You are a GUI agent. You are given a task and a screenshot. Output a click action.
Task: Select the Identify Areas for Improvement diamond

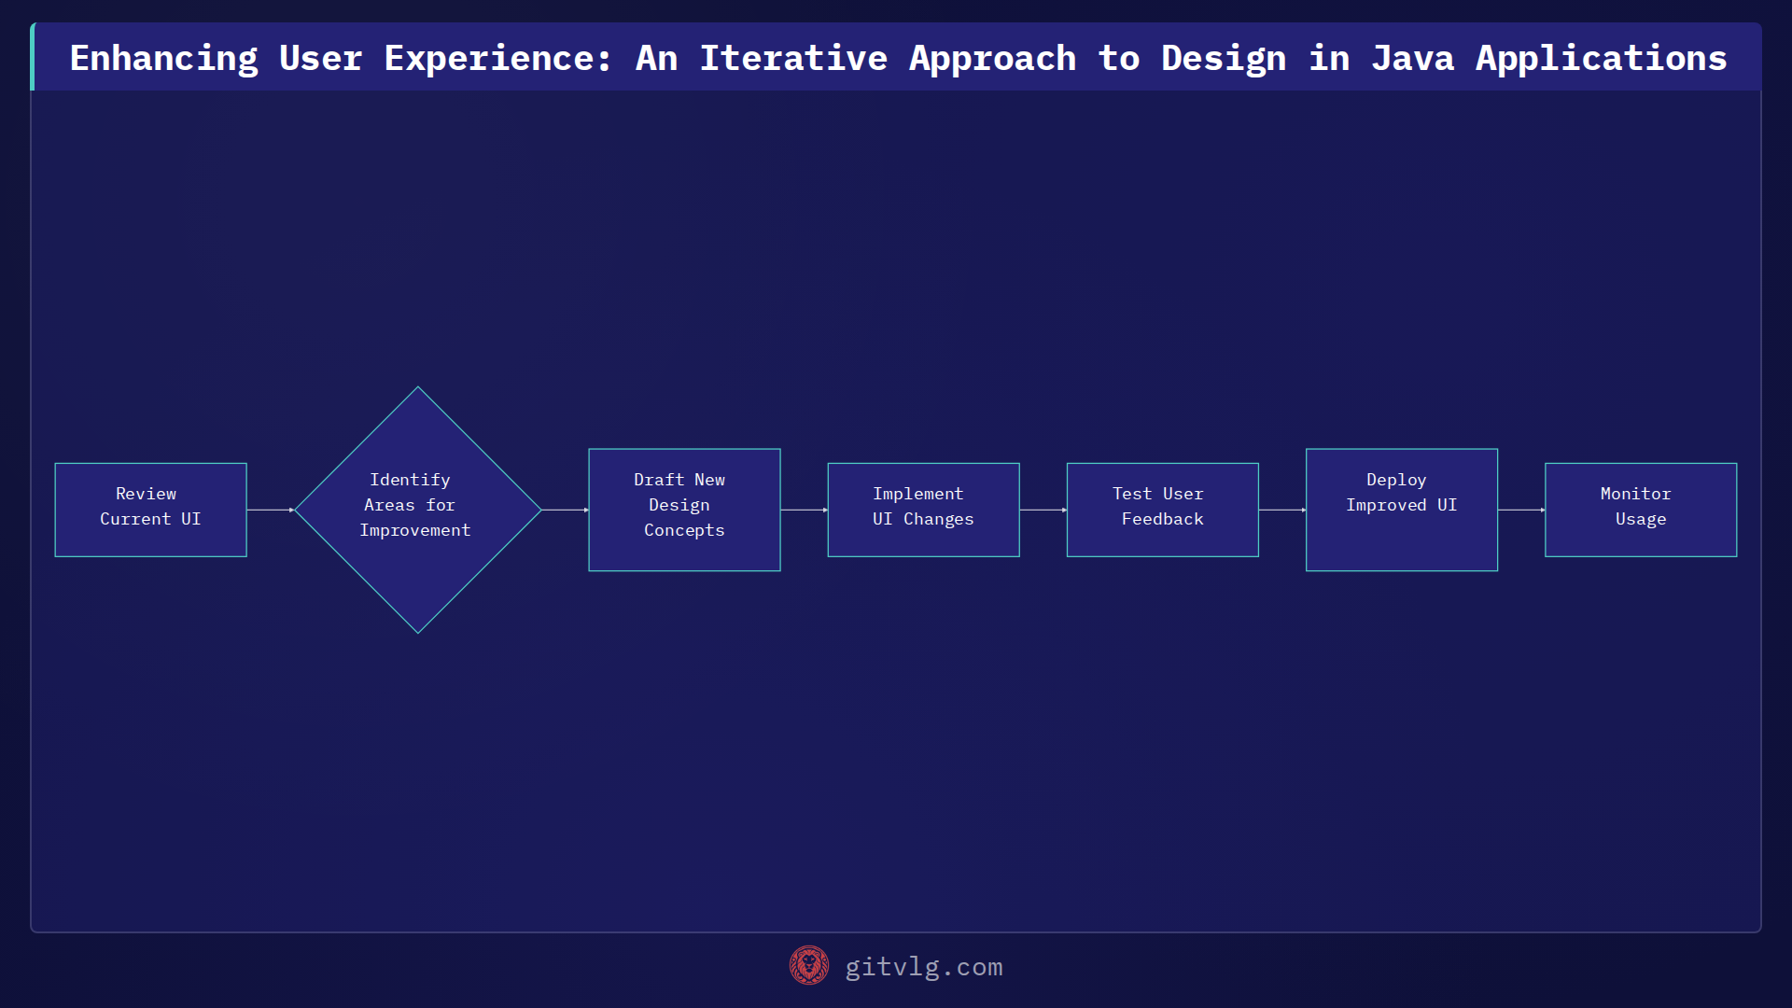click(418, 510)
